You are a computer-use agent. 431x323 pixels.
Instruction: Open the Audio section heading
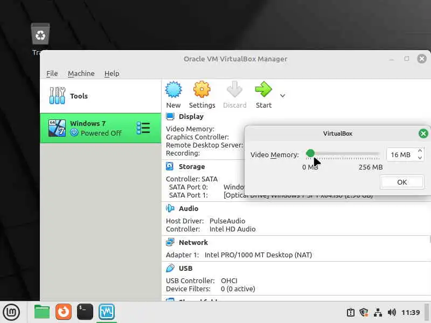(189, 208)
